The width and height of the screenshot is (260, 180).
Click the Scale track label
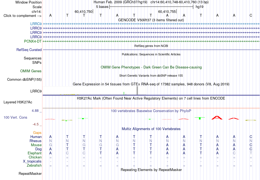[37, 7]
